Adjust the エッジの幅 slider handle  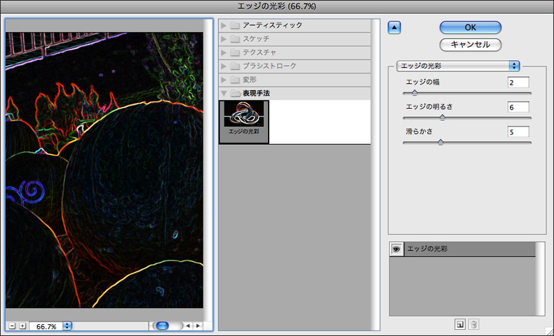click(x=415, y=93)
